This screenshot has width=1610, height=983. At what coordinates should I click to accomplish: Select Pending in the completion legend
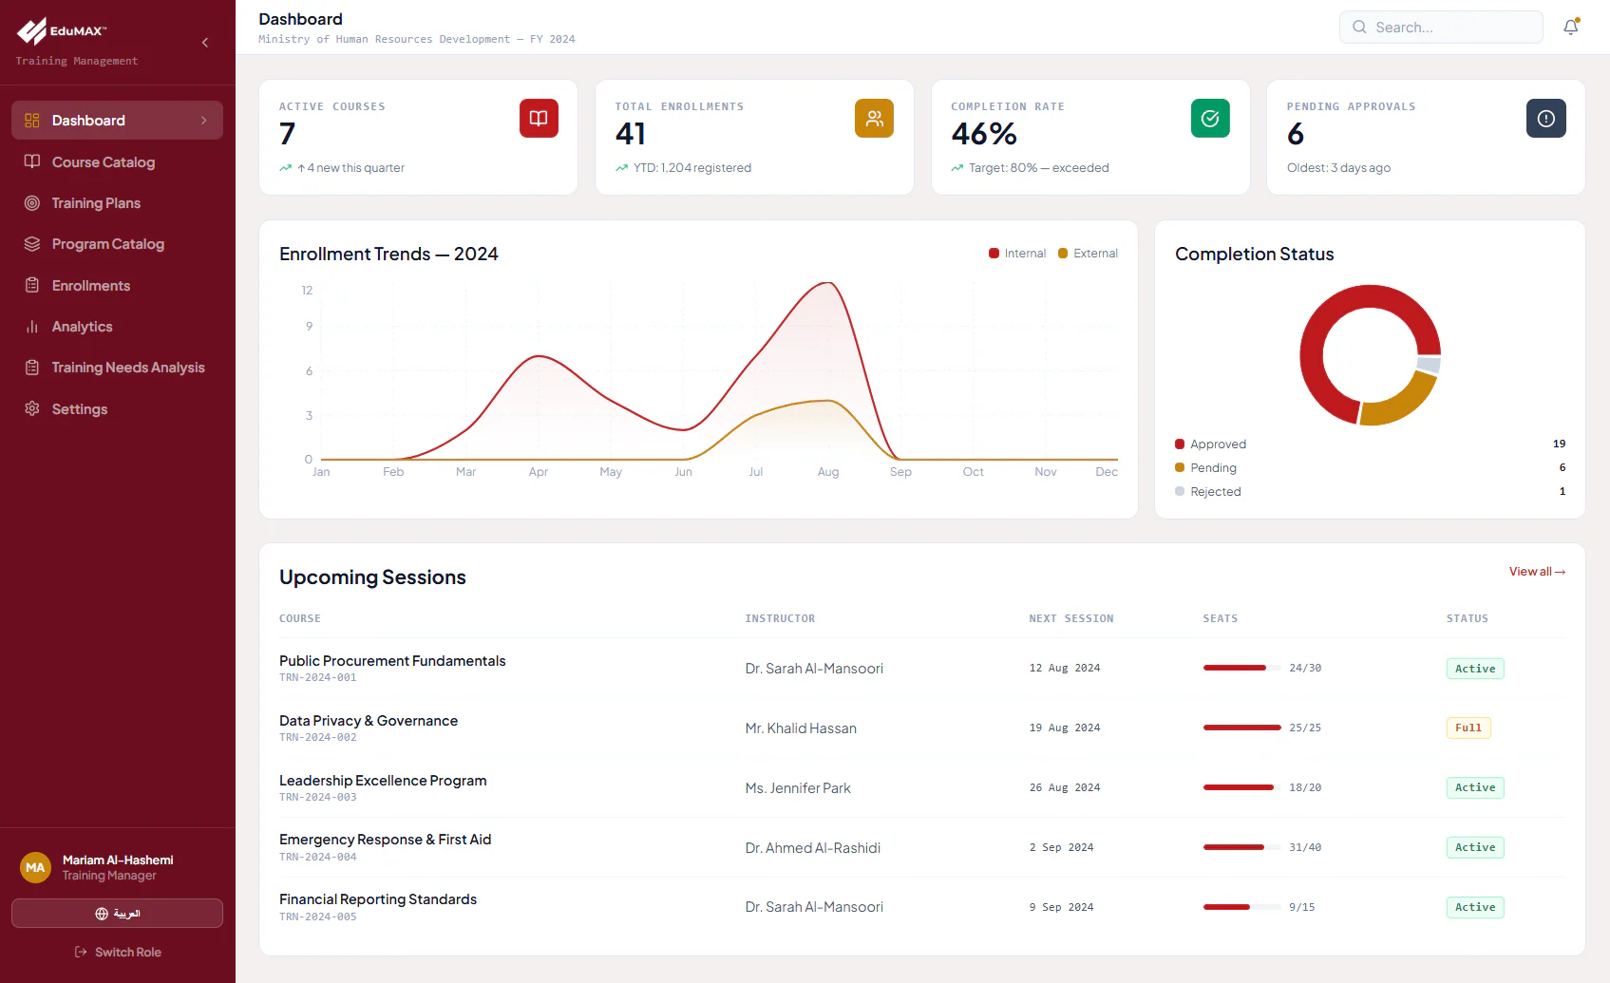tap(1206, 468)
